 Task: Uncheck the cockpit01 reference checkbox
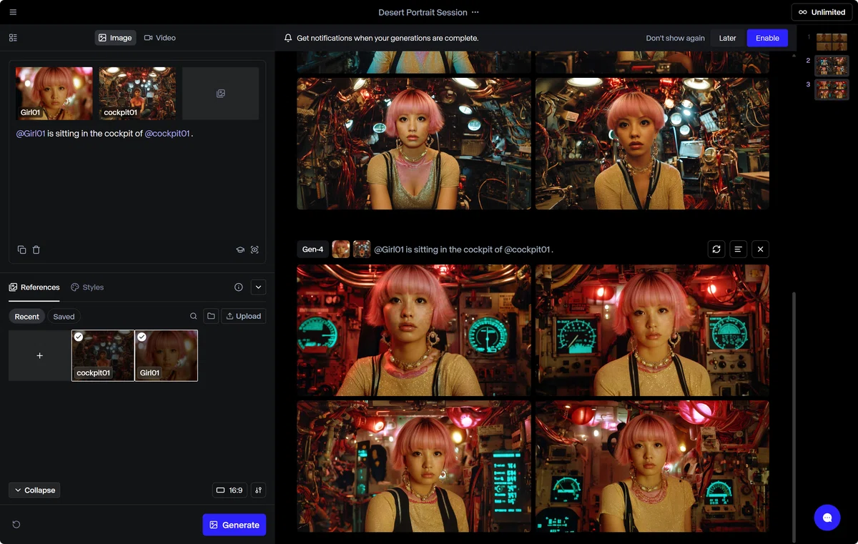[79, 337]
